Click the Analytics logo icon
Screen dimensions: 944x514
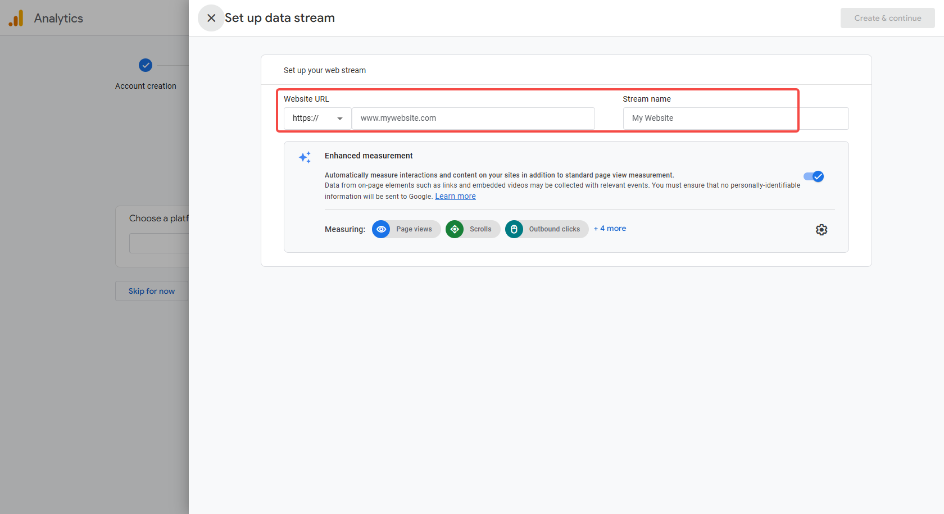point(16,18)
